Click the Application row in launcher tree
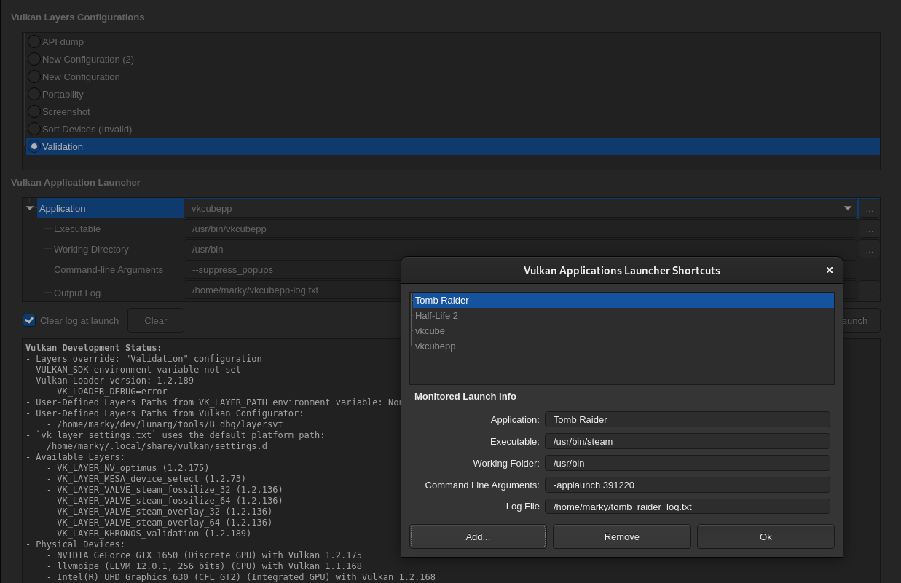The height and width of the screenshot is (583, 901). [x=110, y=208]
